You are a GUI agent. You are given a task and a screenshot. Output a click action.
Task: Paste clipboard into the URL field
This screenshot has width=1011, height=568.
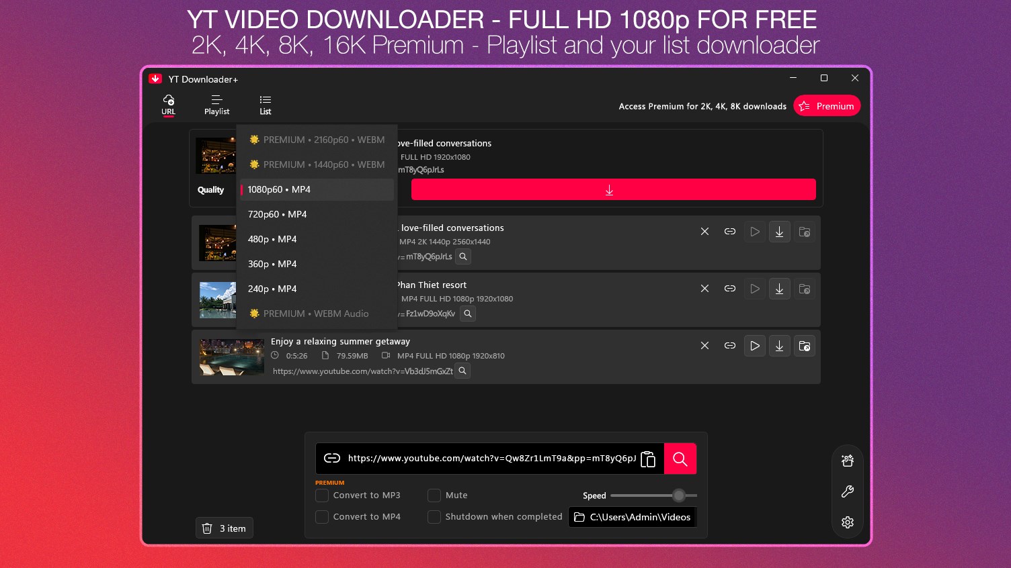point(647,459)
